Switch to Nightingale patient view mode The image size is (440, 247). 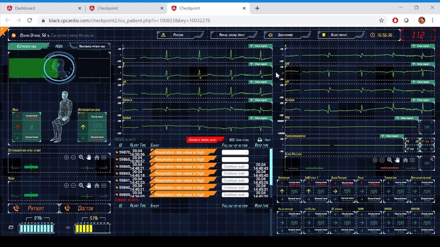(x=91, y=46)
